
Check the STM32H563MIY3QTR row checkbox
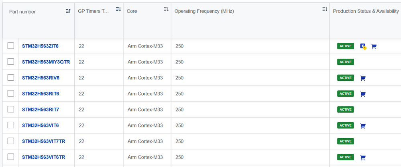11,62
